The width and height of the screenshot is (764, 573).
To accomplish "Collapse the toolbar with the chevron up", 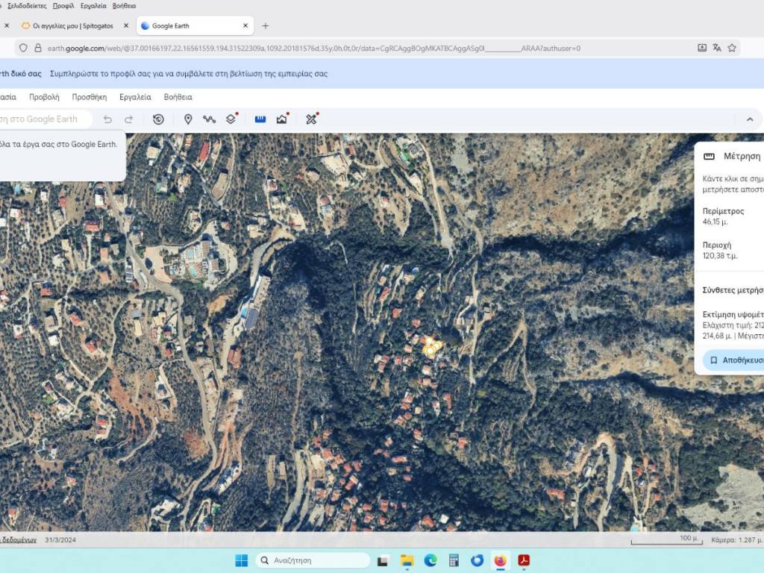I will pos(750,119).
